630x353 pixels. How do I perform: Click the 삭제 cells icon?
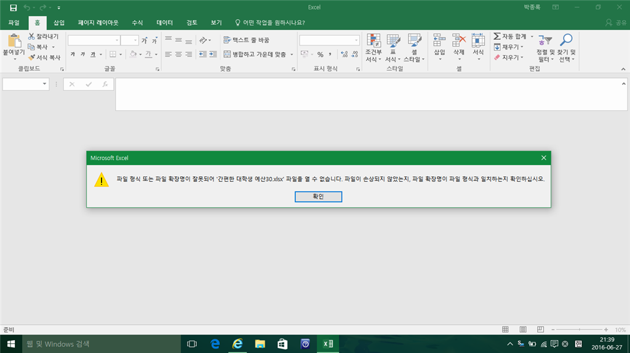459,41
